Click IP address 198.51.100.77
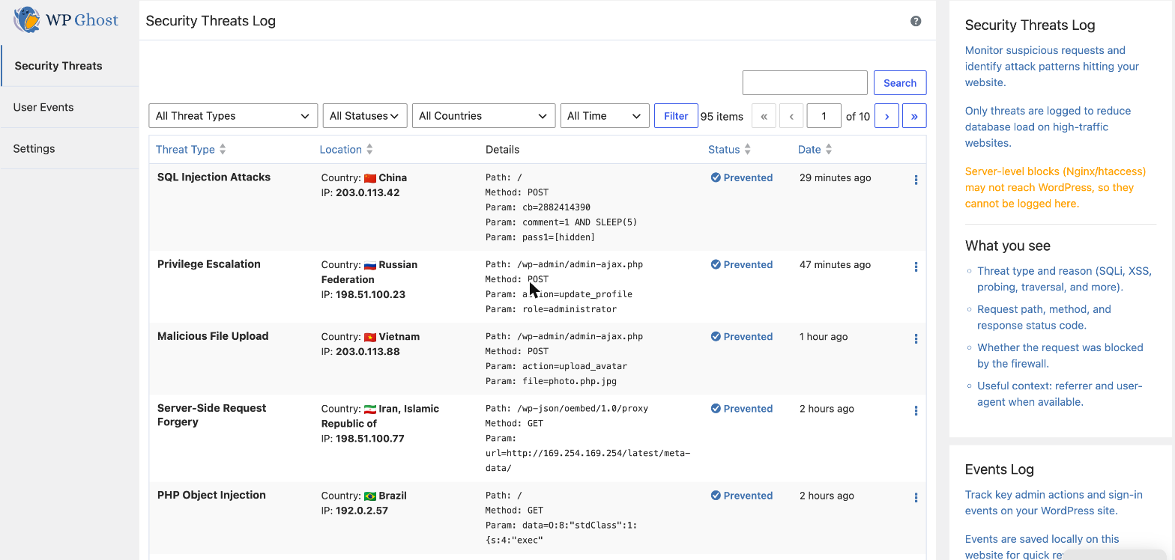1175x560 pixels. [x=370, y=438]
